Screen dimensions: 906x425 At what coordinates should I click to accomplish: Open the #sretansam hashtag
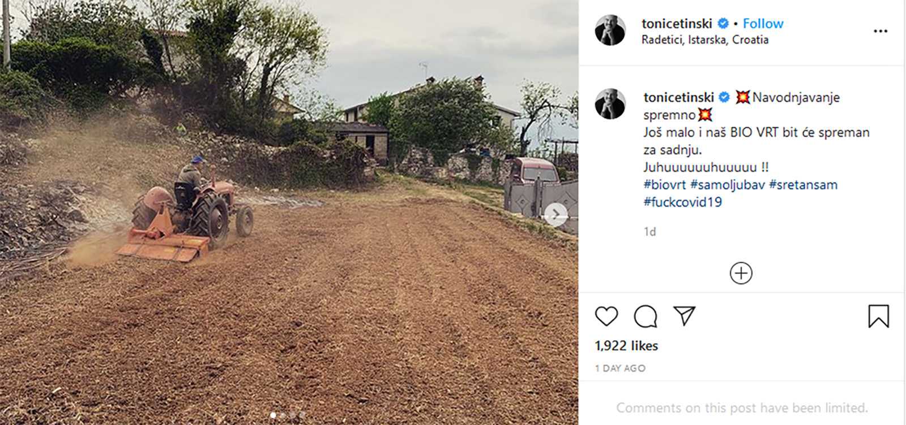click(x=803, y=185)
